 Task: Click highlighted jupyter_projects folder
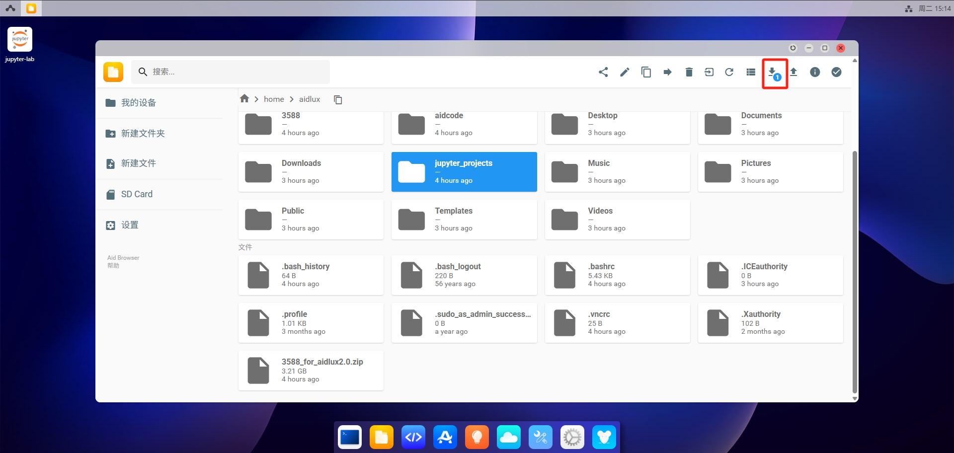(464, 172)
